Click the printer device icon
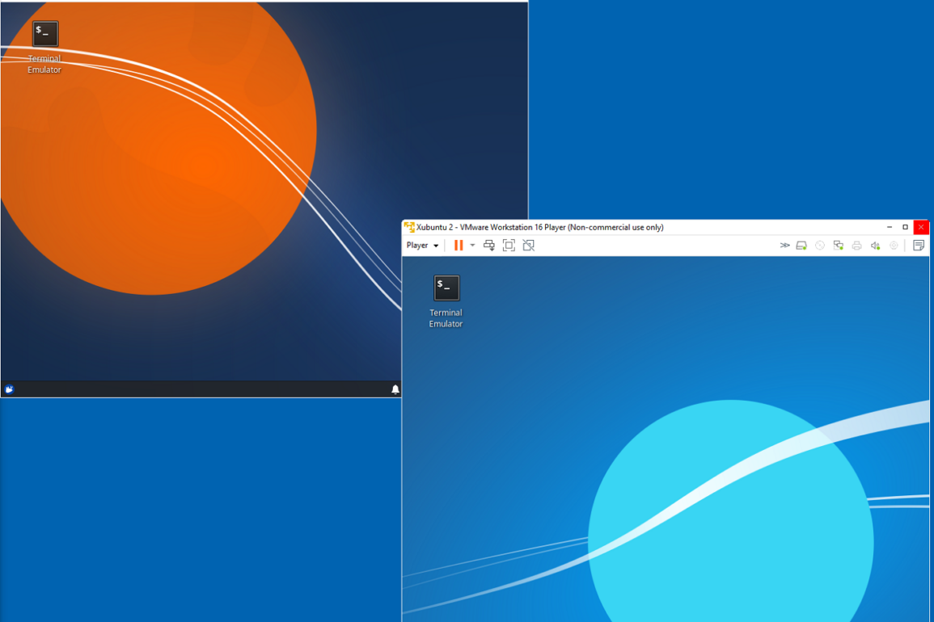The height and width of the screenshot is (622, 934). pos(857,246)
